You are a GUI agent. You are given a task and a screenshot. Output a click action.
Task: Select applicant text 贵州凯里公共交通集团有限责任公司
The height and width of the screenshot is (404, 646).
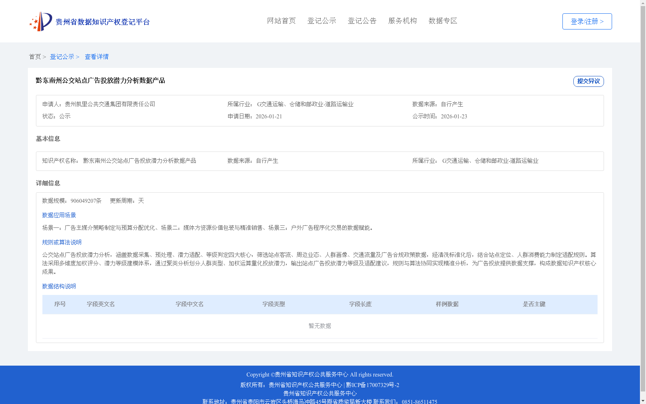pos(110,104)
